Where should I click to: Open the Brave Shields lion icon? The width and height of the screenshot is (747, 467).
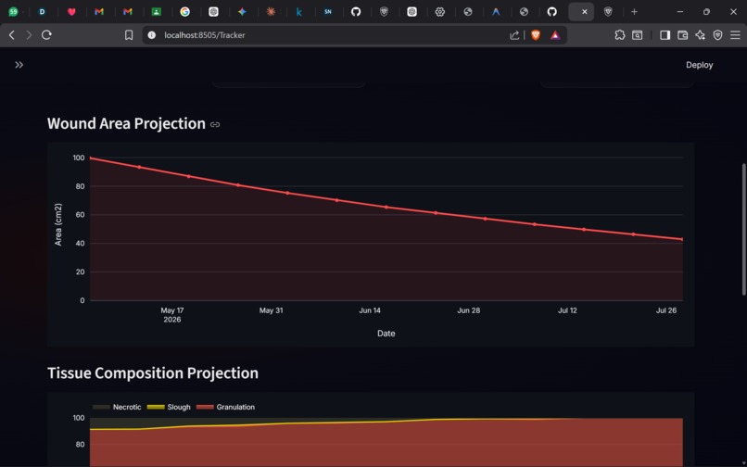point(536,35)
